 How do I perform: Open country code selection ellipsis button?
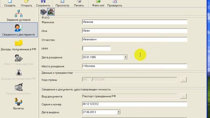[x=183, y=79]
